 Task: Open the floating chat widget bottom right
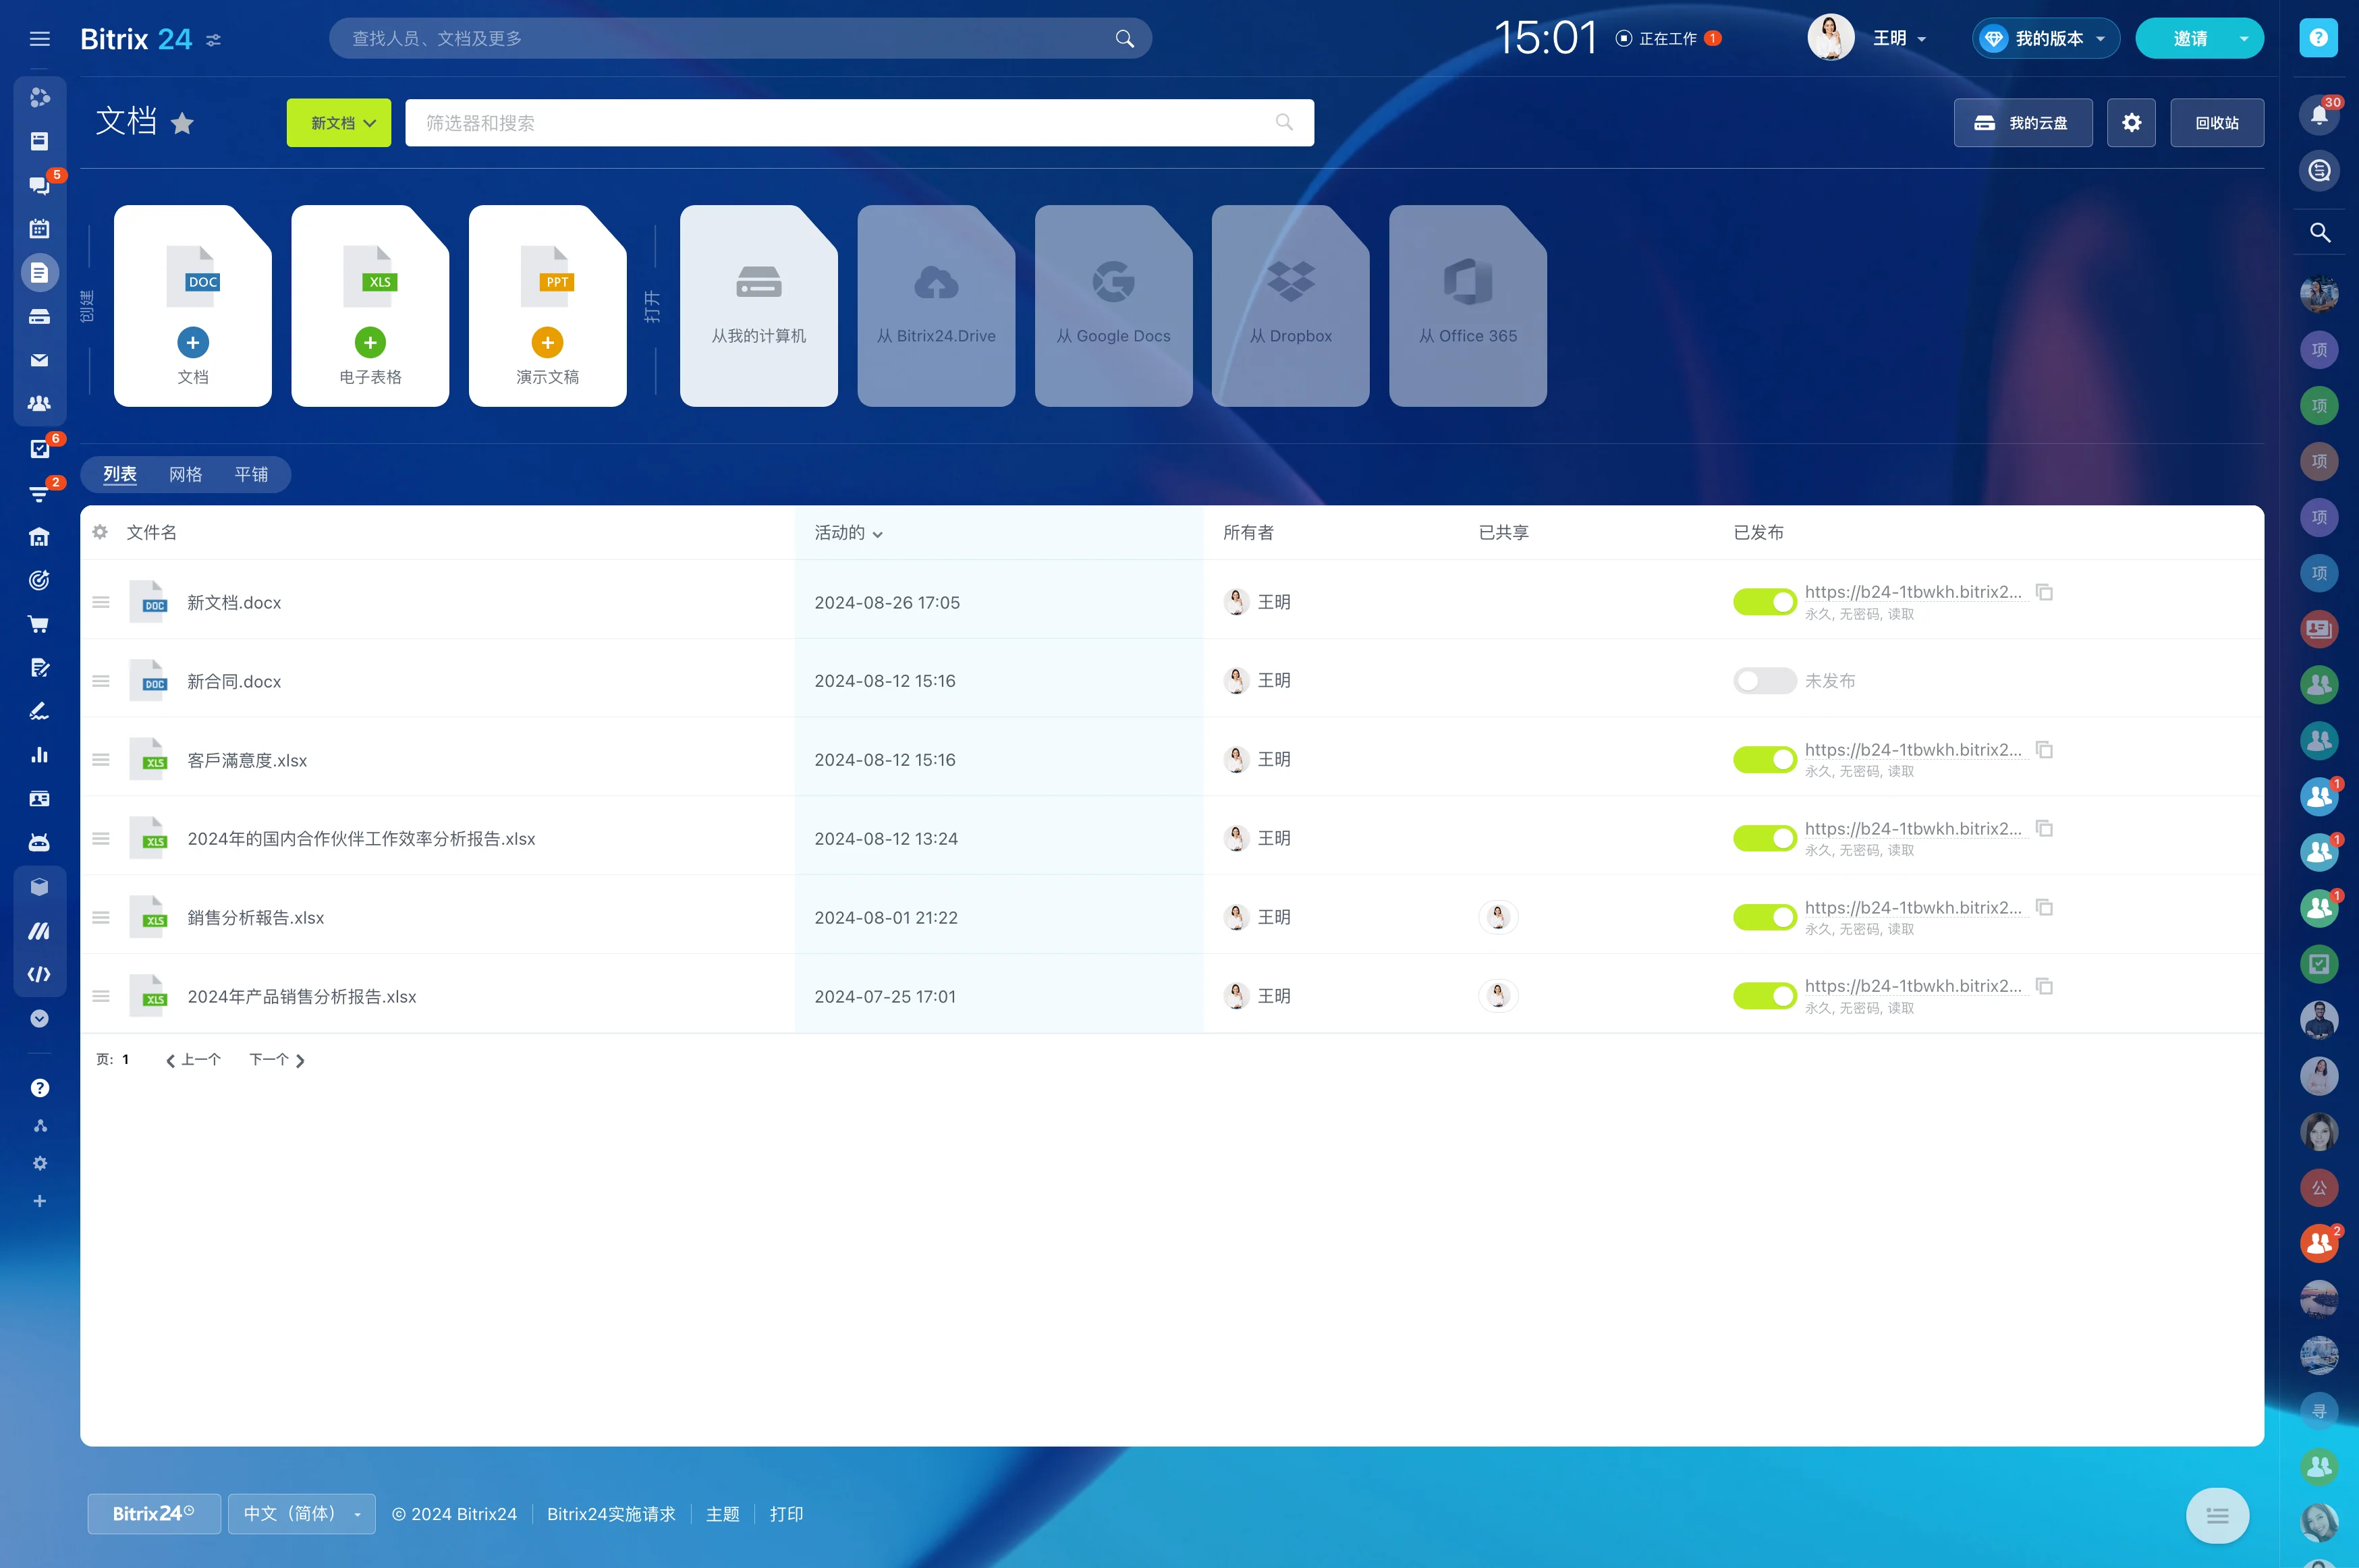point(2217,1516)
